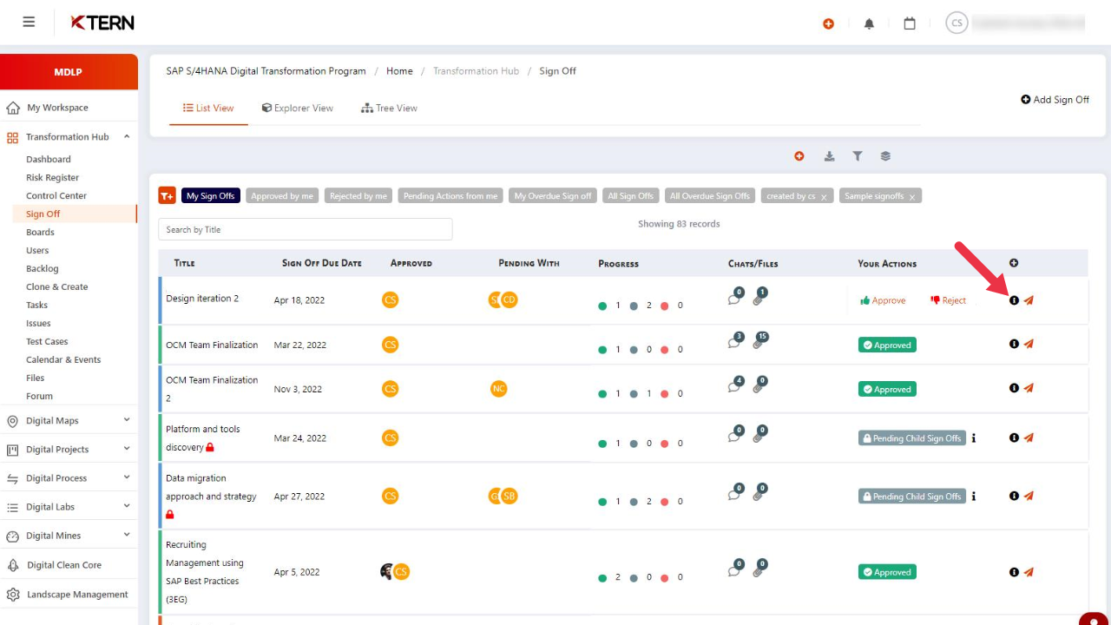
Task: Click the send icon for Design iteration 2
Action: coord(1029,300)
